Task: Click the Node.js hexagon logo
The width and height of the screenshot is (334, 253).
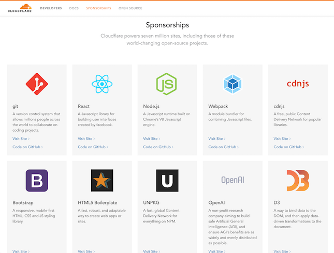Action: 166,84
